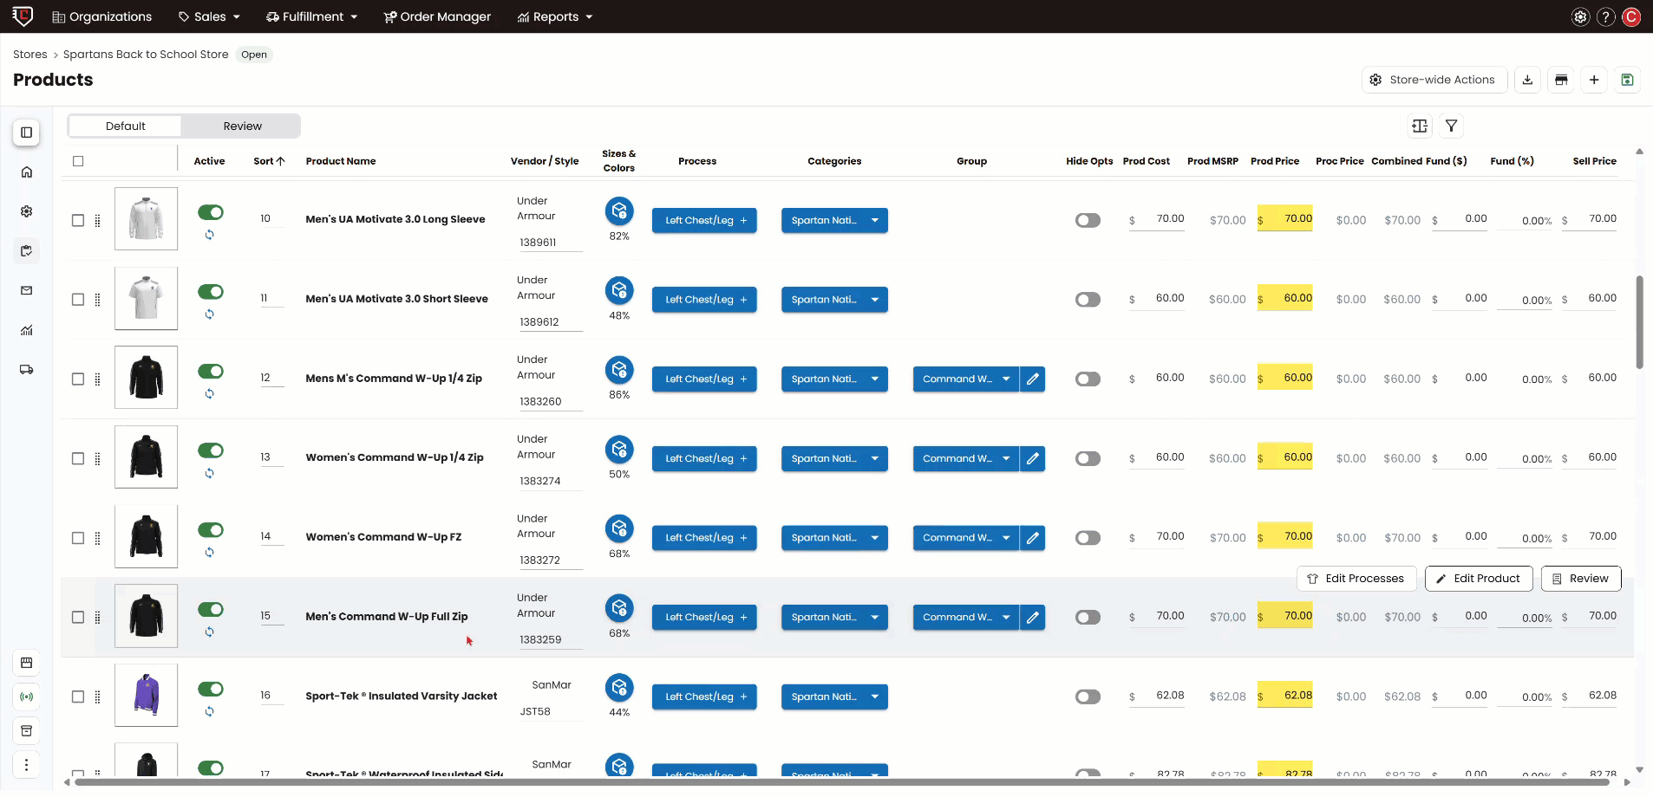Click the Review button in row actions
Screen dimensions: 1653x797
coord(1581,579)
